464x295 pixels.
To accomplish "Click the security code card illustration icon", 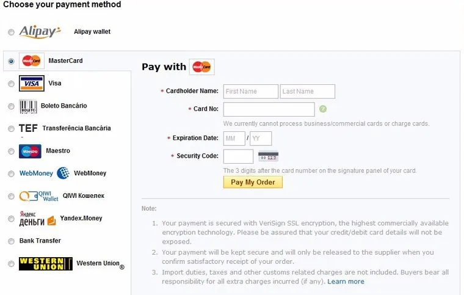I will (x=268, y=156).
